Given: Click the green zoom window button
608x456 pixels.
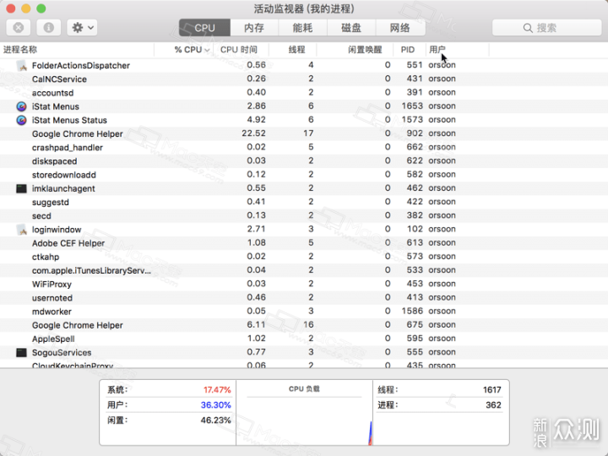Looking at the screenshot, I should (41, 8).
